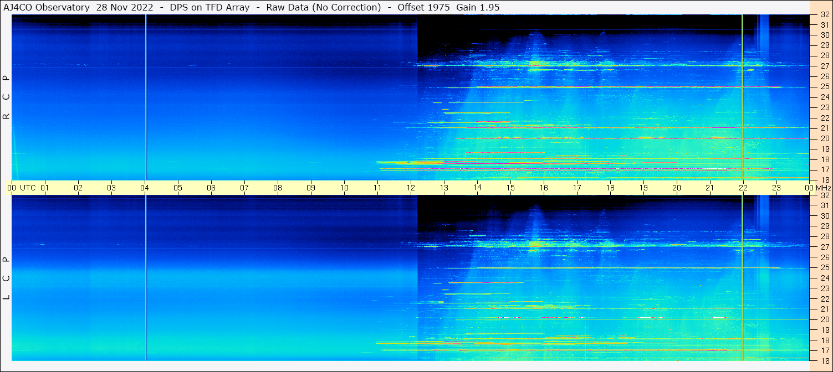Select the 23 MHz label on LCP scale
The width and height of the screenshot is (833, 372).
click(x=825, y=288)
